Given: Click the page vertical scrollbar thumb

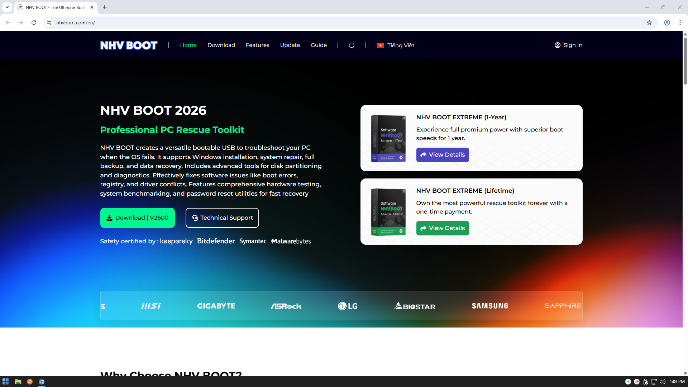Looking at the screenshot, I should (x=685, y=61).
